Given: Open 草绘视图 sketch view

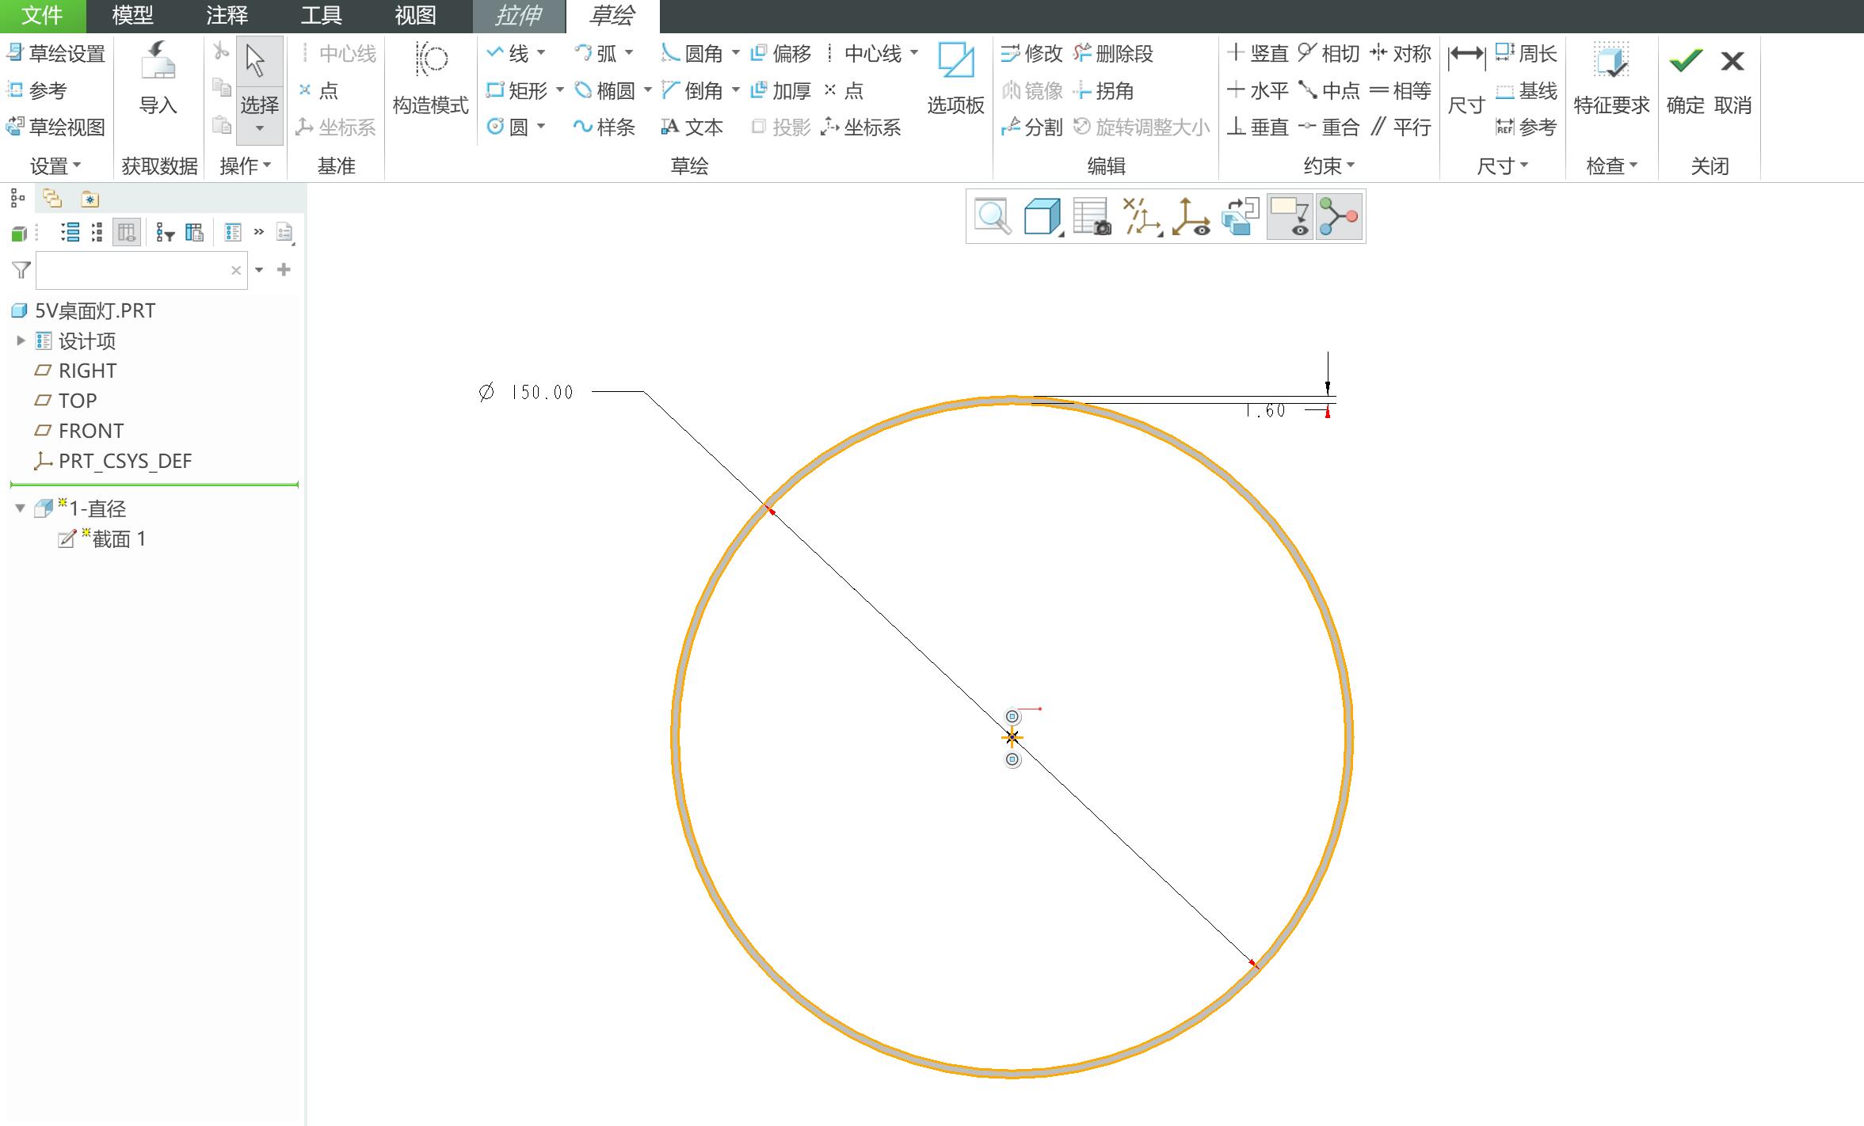Looking at the screenshot, I should click(x=55, y=127).
